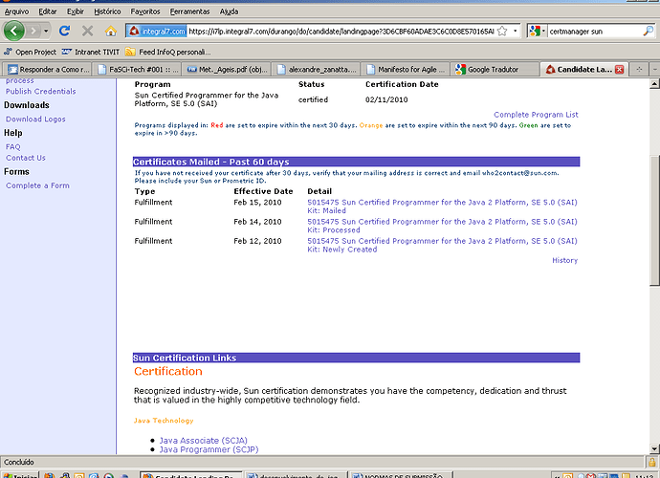Open the Feed InfoQ personali... bookmark folder
Screen dimensions: 660x478
(x=168, y=52)
